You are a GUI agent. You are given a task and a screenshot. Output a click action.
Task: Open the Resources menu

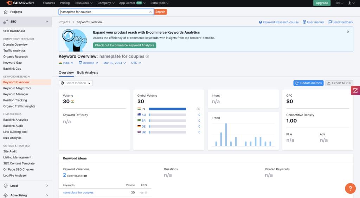click(x=84, y=3)
